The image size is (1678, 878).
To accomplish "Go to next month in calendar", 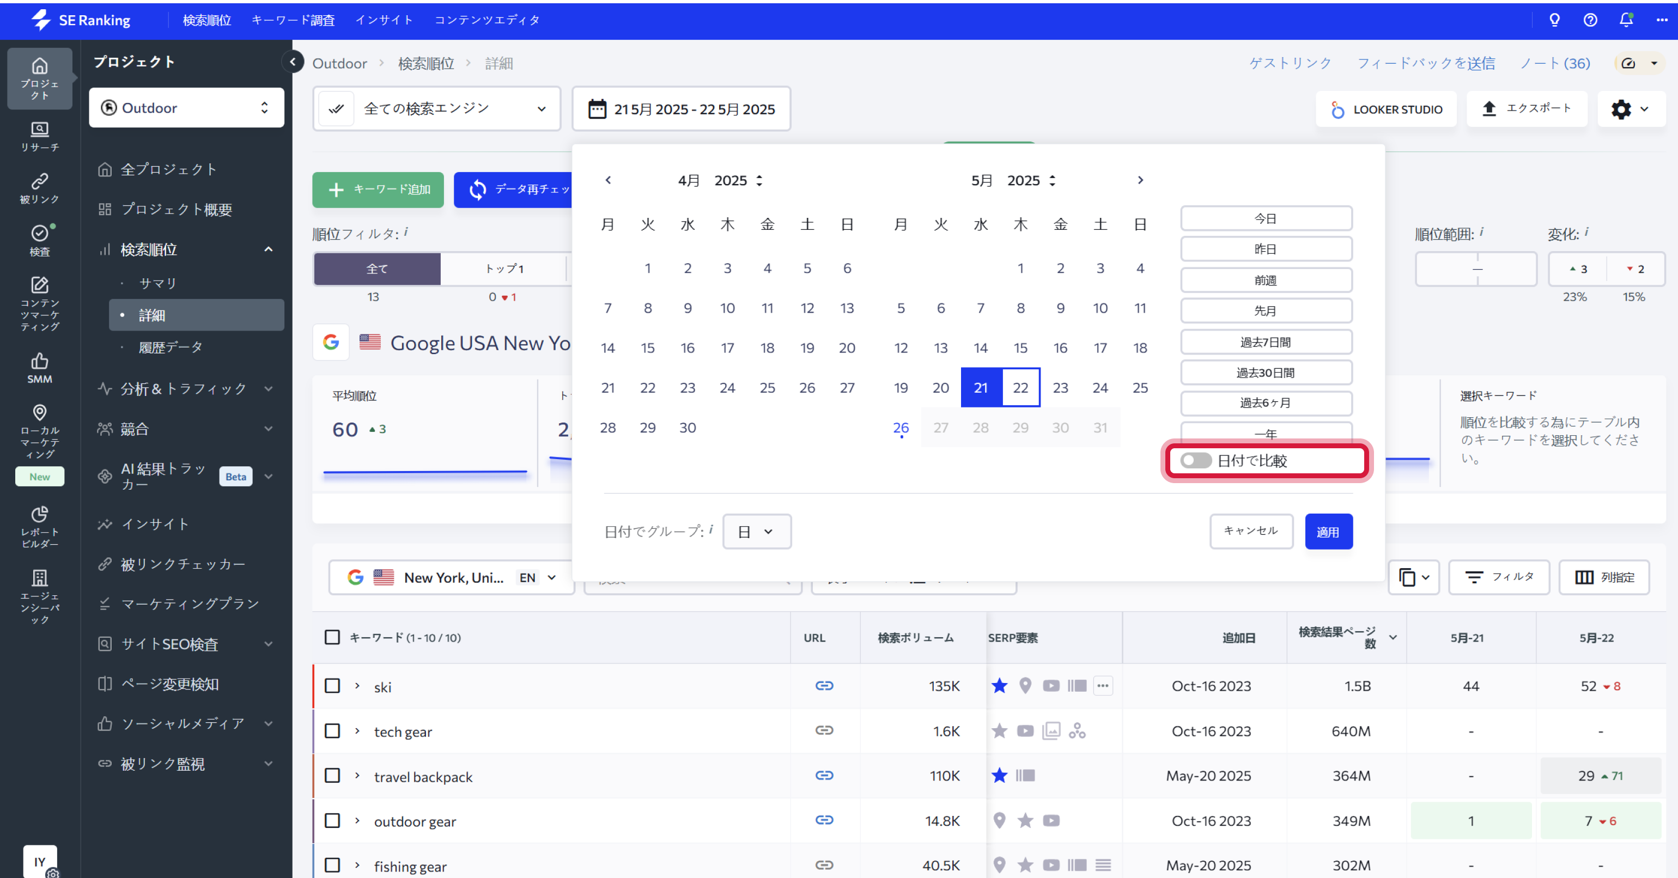I will click(1140, 180).
